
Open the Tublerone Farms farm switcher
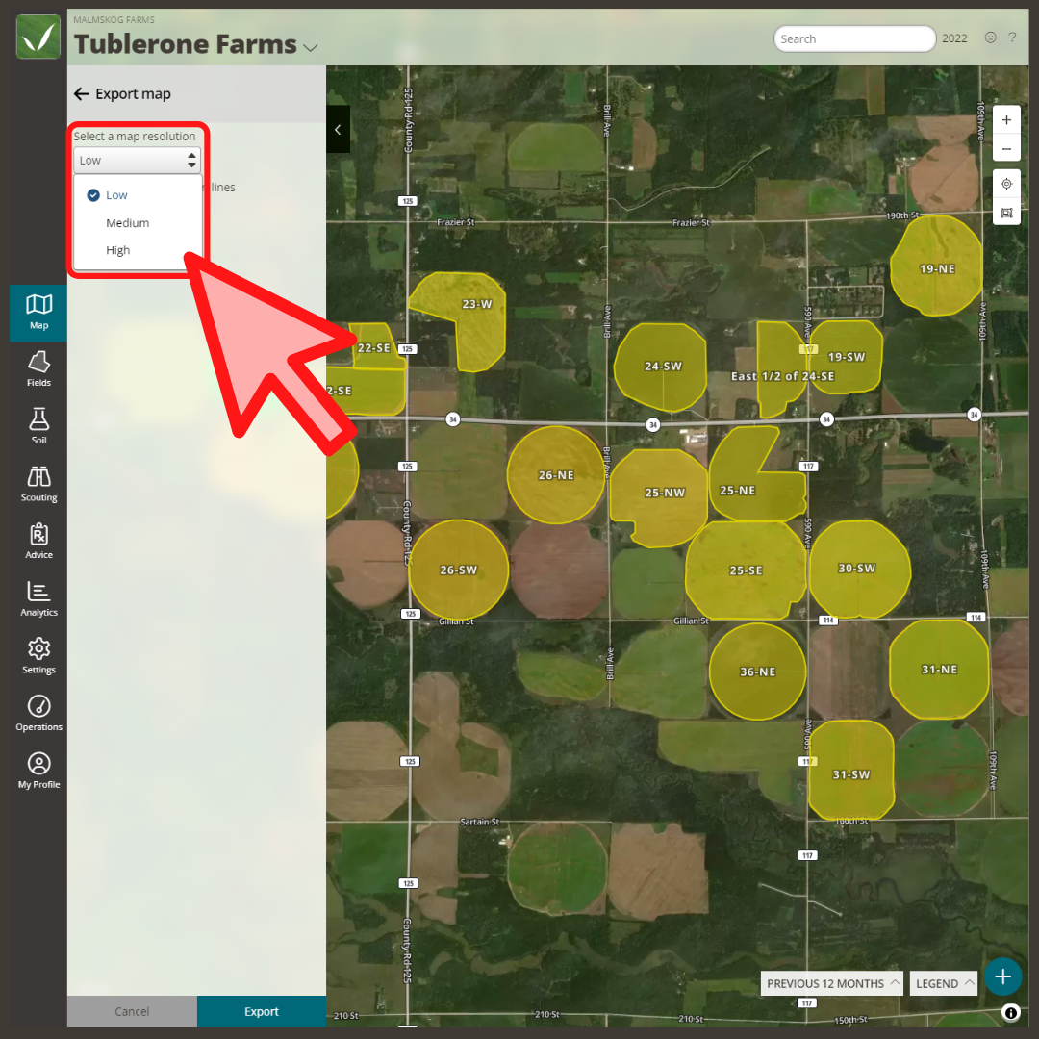point(195,44)
